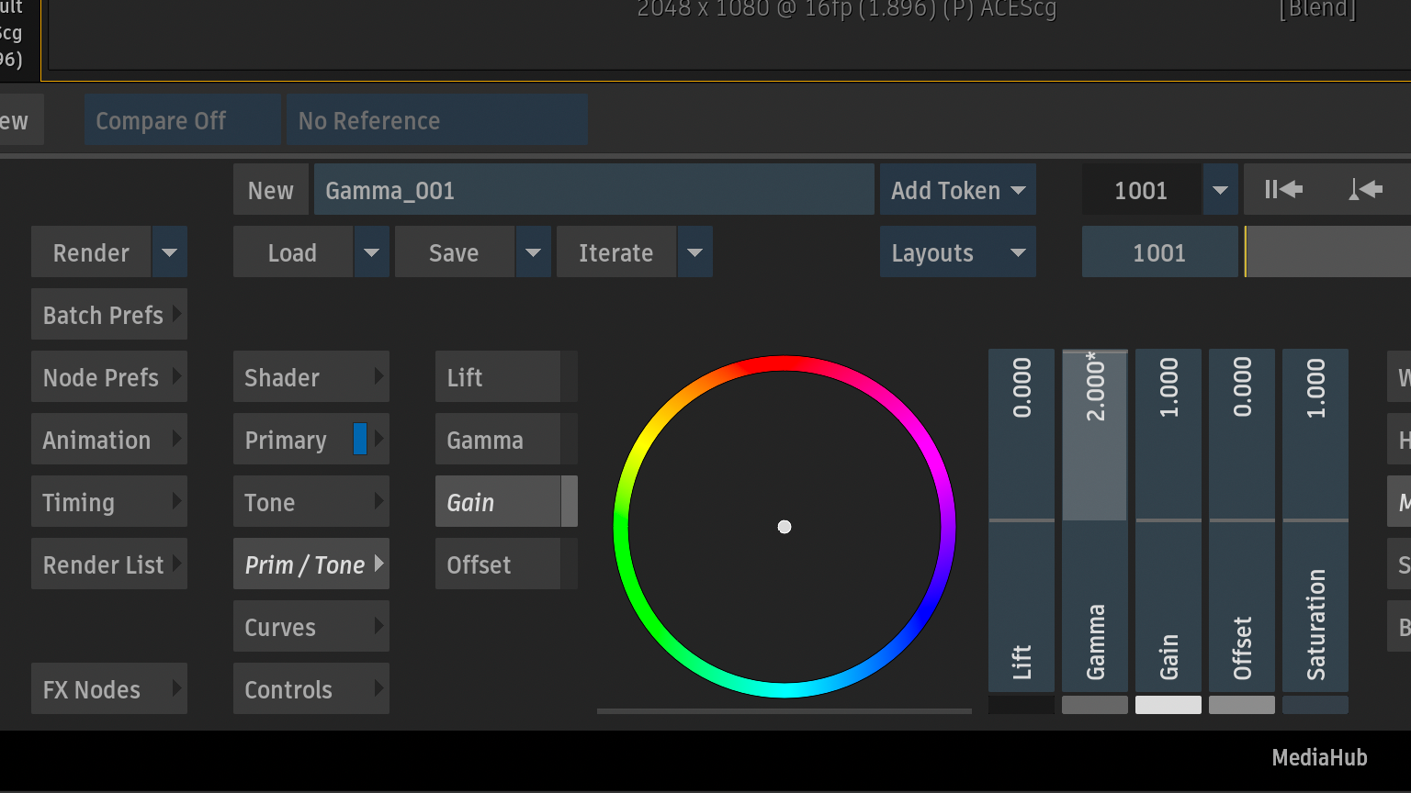1411x793 pixels.
Task: Open FX Nodes
Action: 109,688
